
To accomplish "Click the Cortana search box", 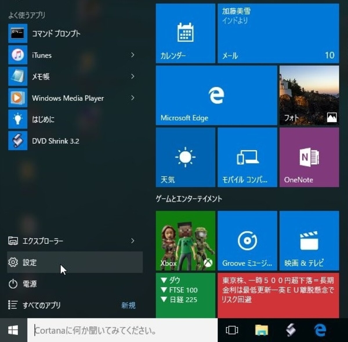I will pyautogui.click(x=122, y=330).
